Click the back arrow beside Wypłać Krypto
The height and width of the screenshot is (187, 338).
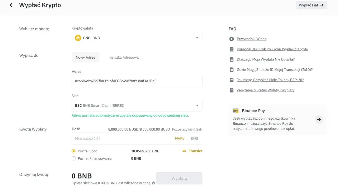click(x=11, y=5)
